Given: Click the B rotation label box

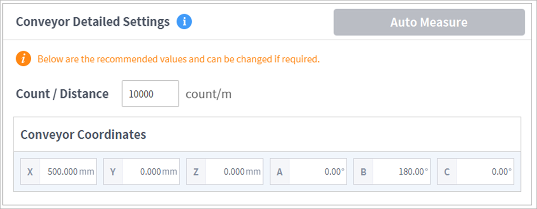Looking at the screenshot, I should (363, 172).
